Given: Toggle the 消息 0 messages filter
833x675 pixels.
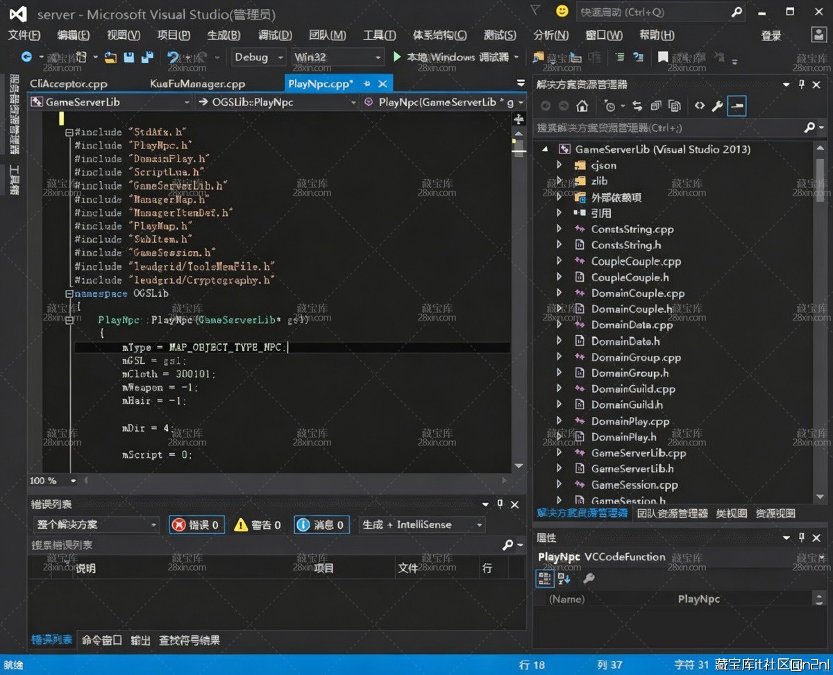Looking at the screenshot, I should click(321, 525).
